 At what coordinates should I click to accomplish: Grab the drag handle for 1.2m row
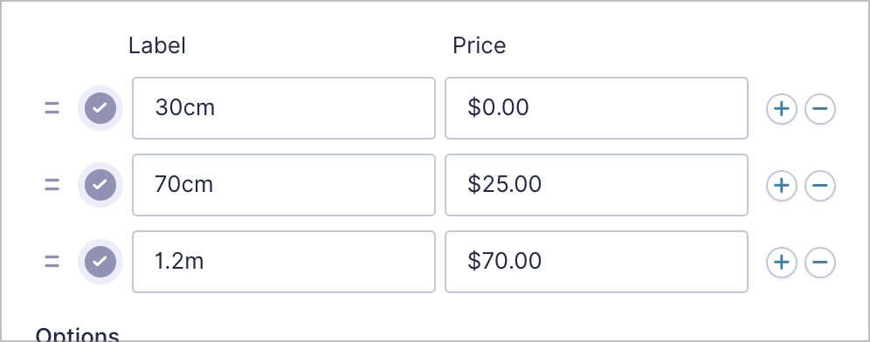pos(52,262)
